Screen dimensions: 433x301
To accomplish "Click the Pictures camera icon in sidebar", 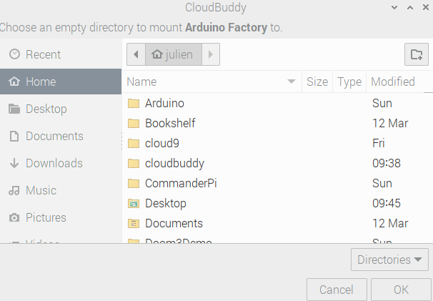I will (x=14, y=217).
